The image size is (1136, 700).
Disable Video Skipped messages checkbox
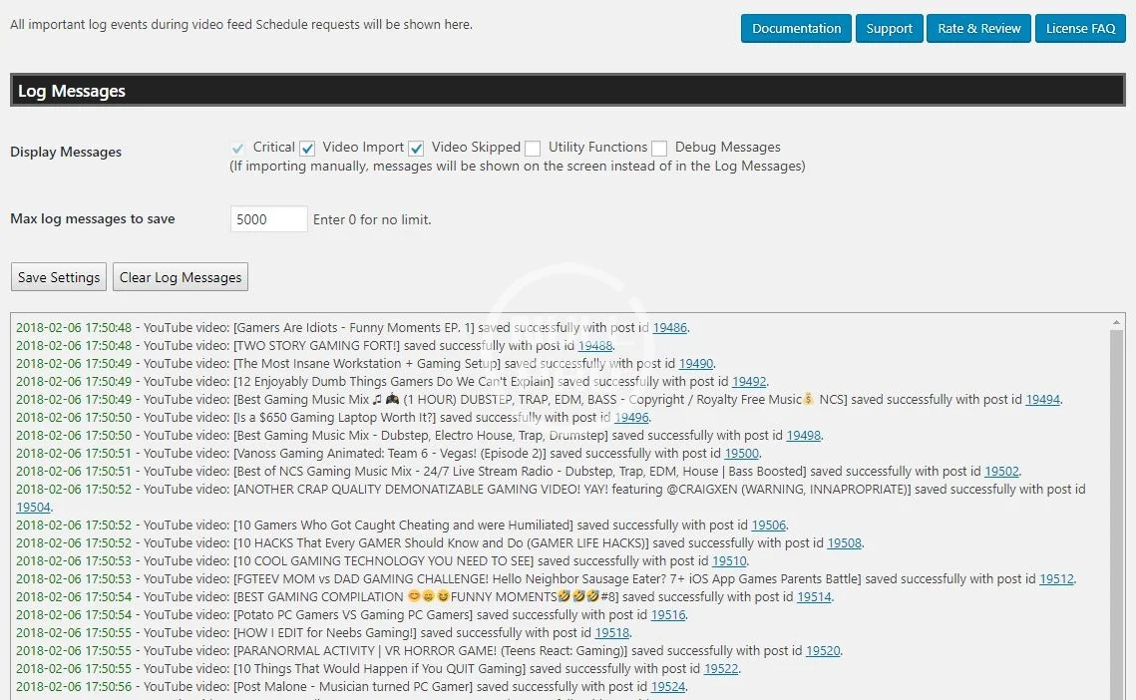(x=417, y=149)
